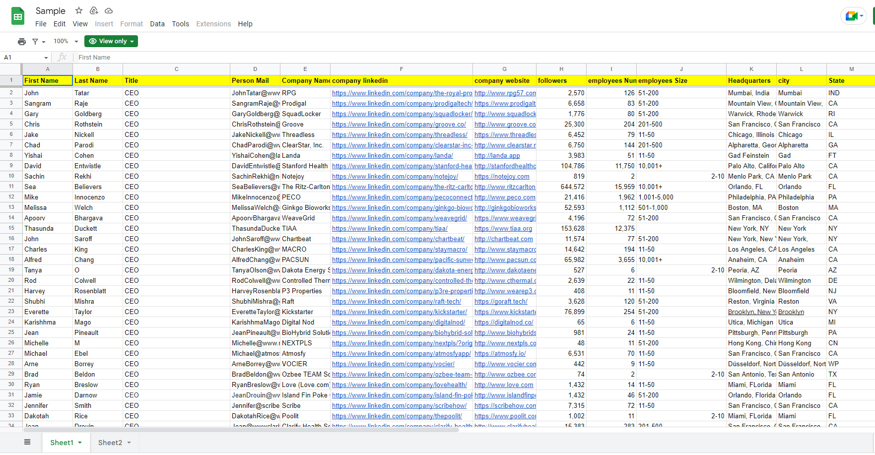Select the cell containing Rothstein
Viewport: 875px width, 455px height.
click(x=98, y=124)
